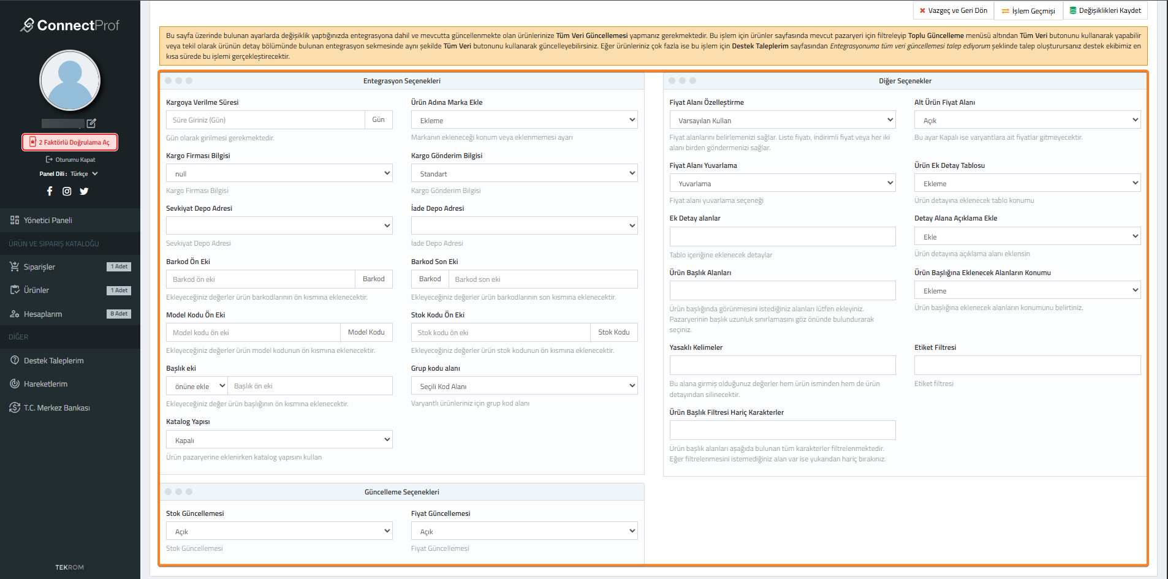Open Alt Ürün Fiyat Alanı dropdown

[1028, 120]
